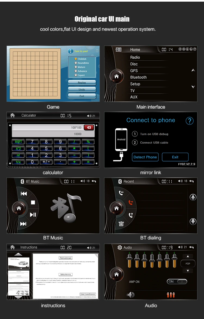Viewport: 204px width, 319px height.
Task: Open help question mark in Connect to phone
Action: (x=190, y=121)
